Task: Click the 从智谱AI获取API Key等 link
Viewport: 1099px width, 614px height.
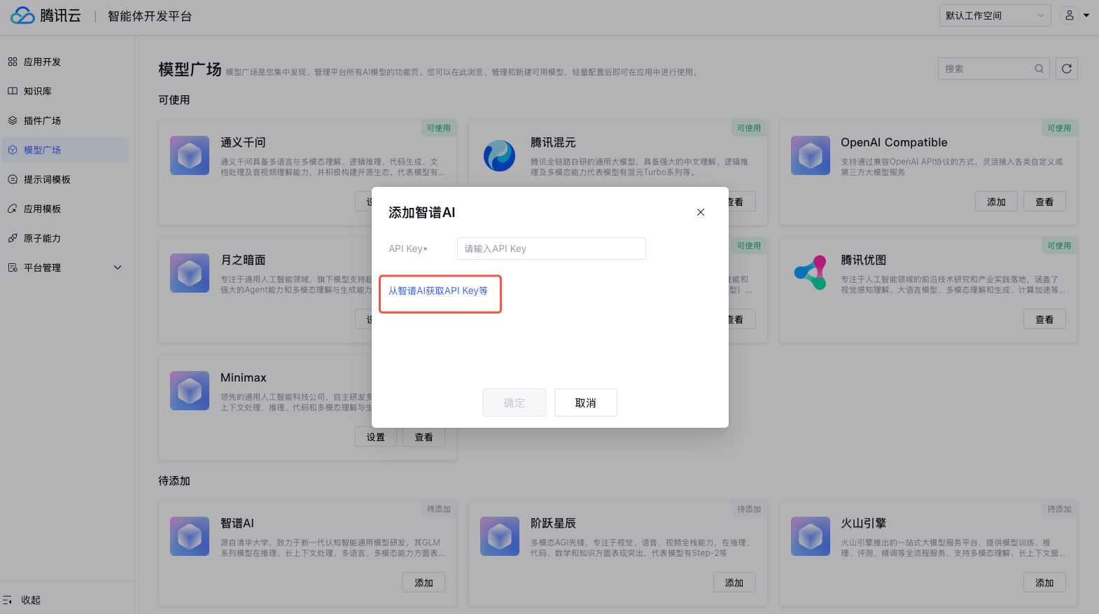Action: point(438,291)
